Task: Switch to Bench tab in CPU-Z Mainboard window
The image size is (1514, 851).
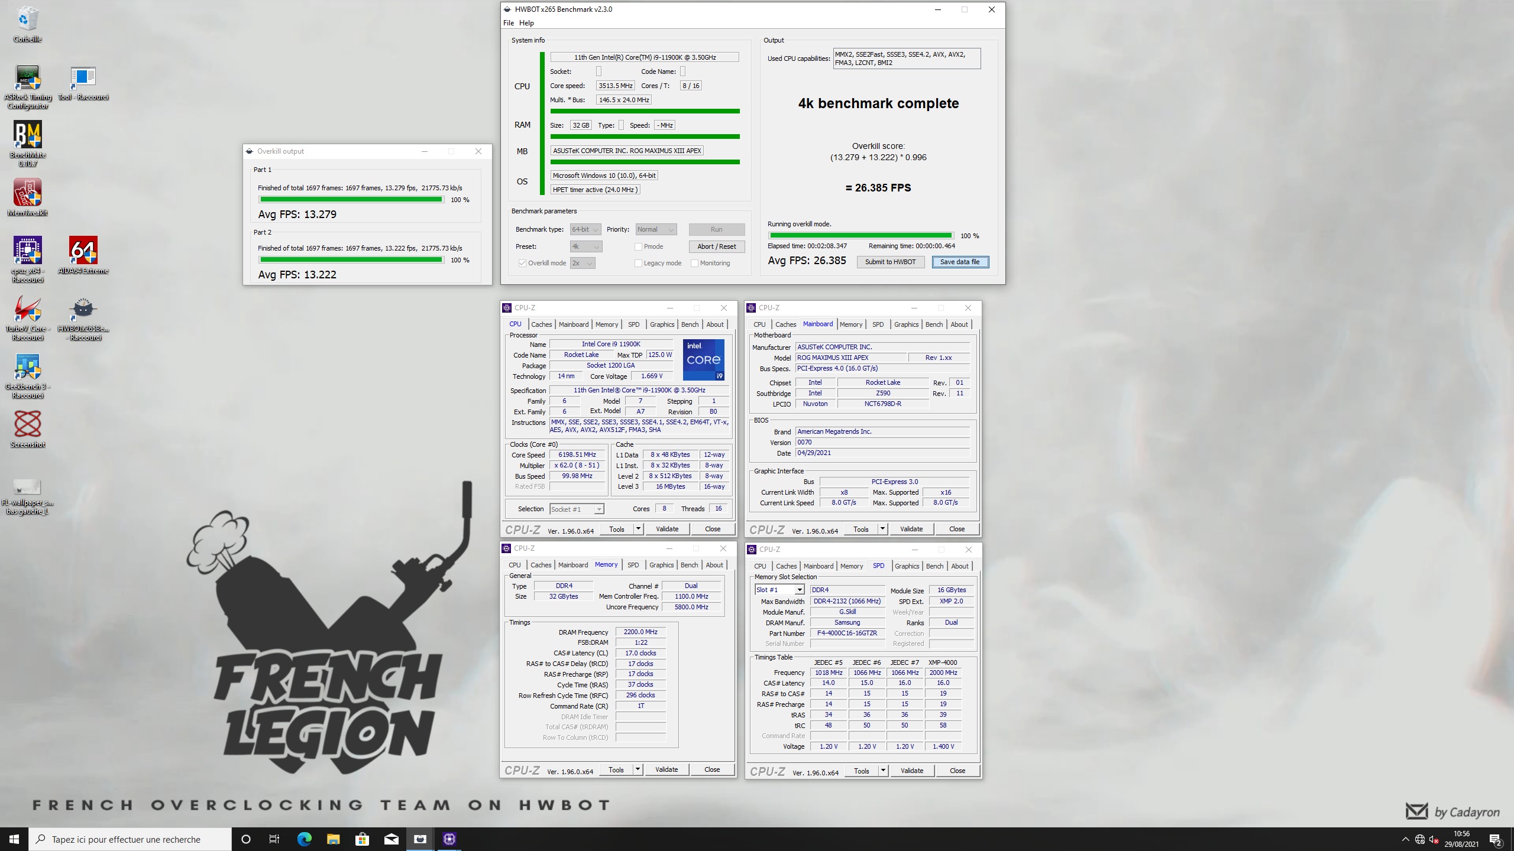Action: click(934, 324)
